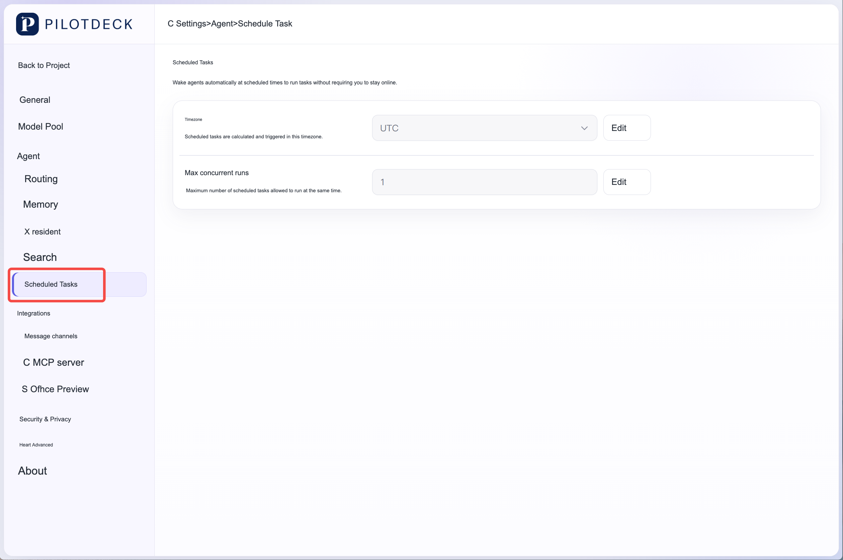Screen dimensions: 843x560
Task: Open X resident settings
Action: tap(43, 232)
